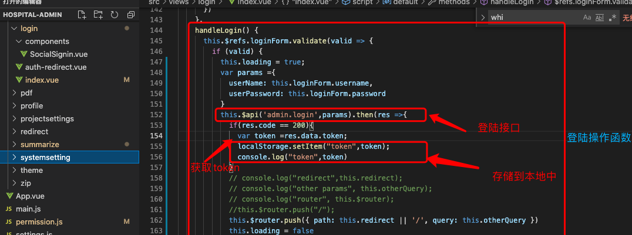632x235 pixels.
Task: Click the code "this.loading = true;"
Action: point(263,62)
